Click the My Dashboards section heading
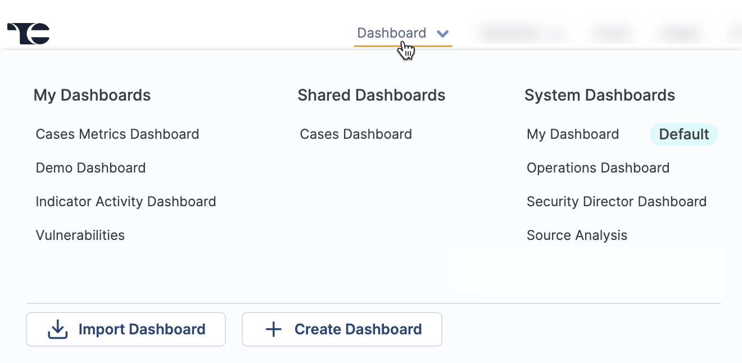The height and width of the screenshot is (363, 742). tap(92, 95)
